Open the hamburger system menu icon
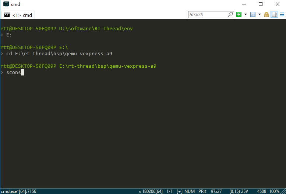Image resolution: width=286 pixels, height=194 pixels. click(282, 14)
